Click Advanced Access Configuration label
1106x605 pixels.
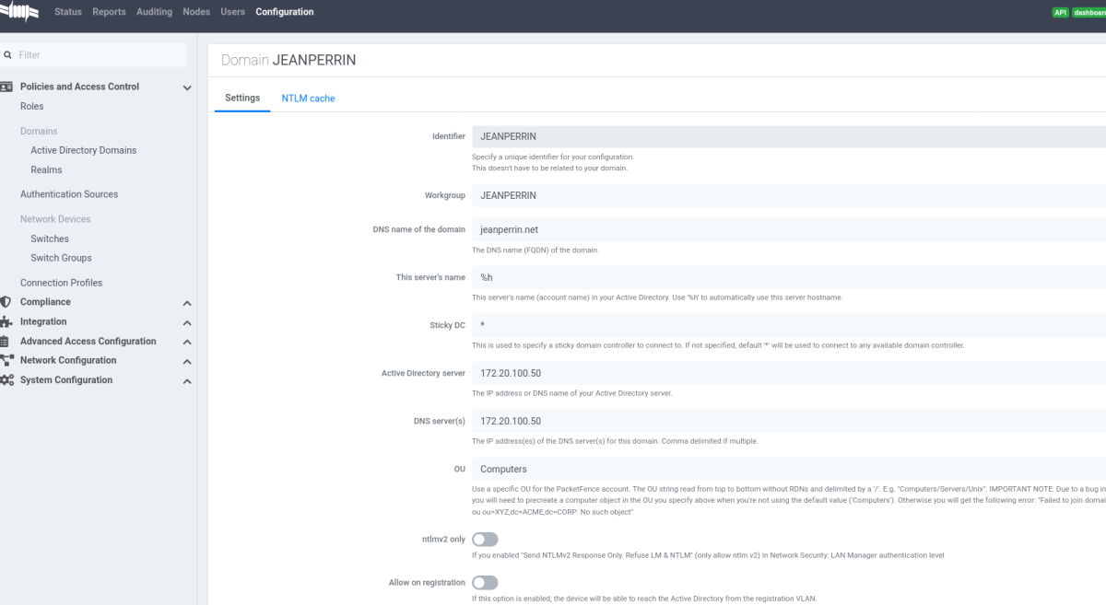point(88,341)
